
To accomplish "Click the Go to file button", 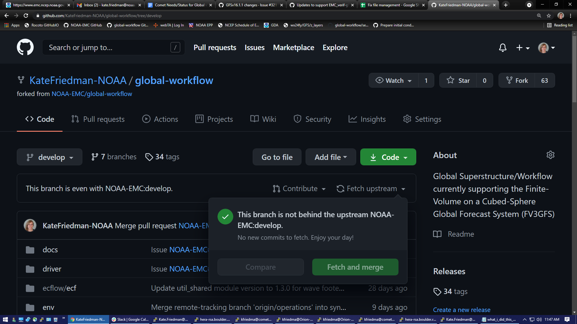I will [277, 157].
